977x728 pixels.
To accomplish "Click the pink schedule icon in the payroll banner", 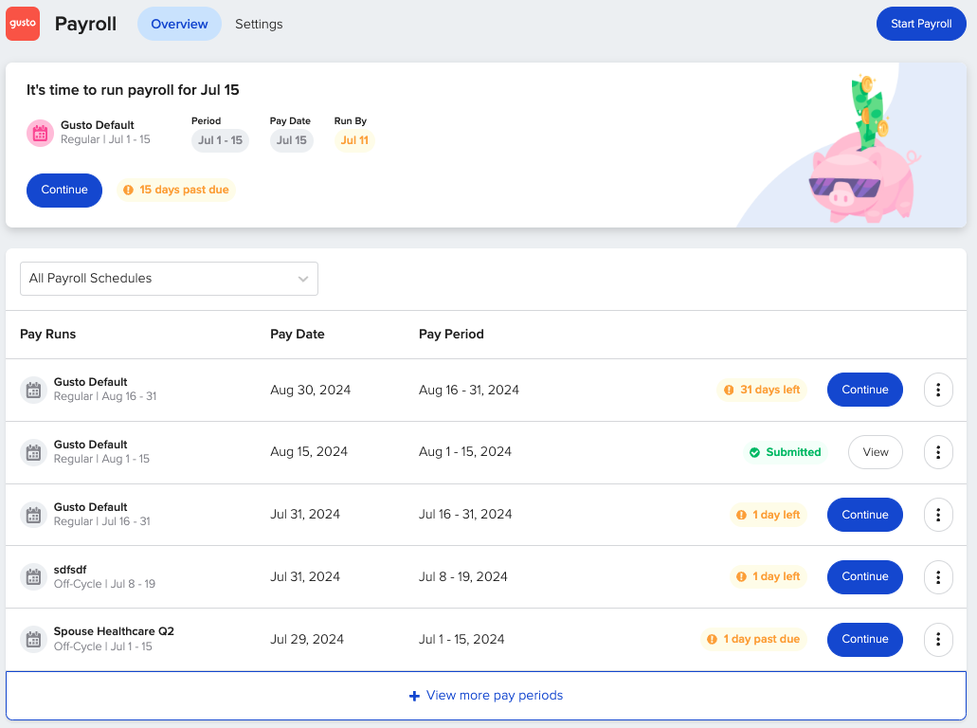I will point(40,133).
